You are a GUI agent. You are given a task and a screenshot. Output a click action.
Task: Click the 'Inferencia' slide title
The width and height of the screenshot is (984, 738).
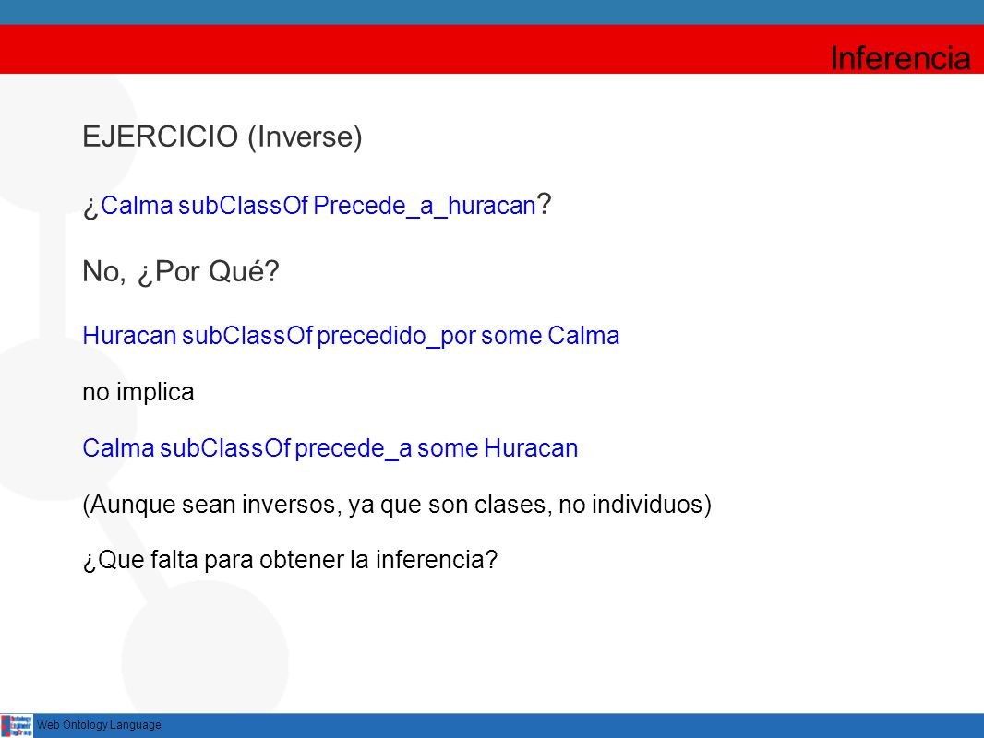pyautogui.click(x=900, y=58)
